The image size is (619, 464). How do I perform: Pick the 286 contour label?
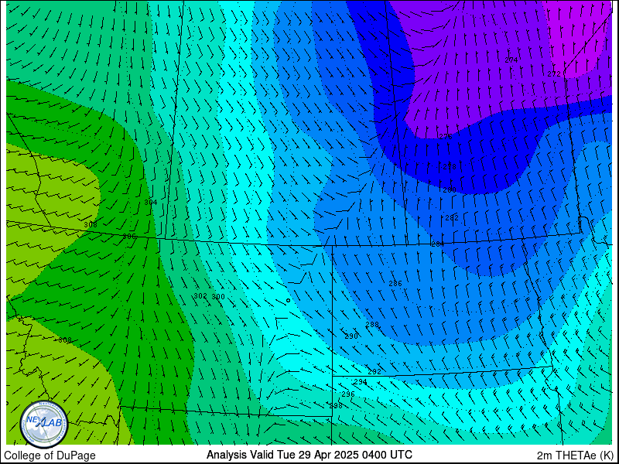point(395,283)
